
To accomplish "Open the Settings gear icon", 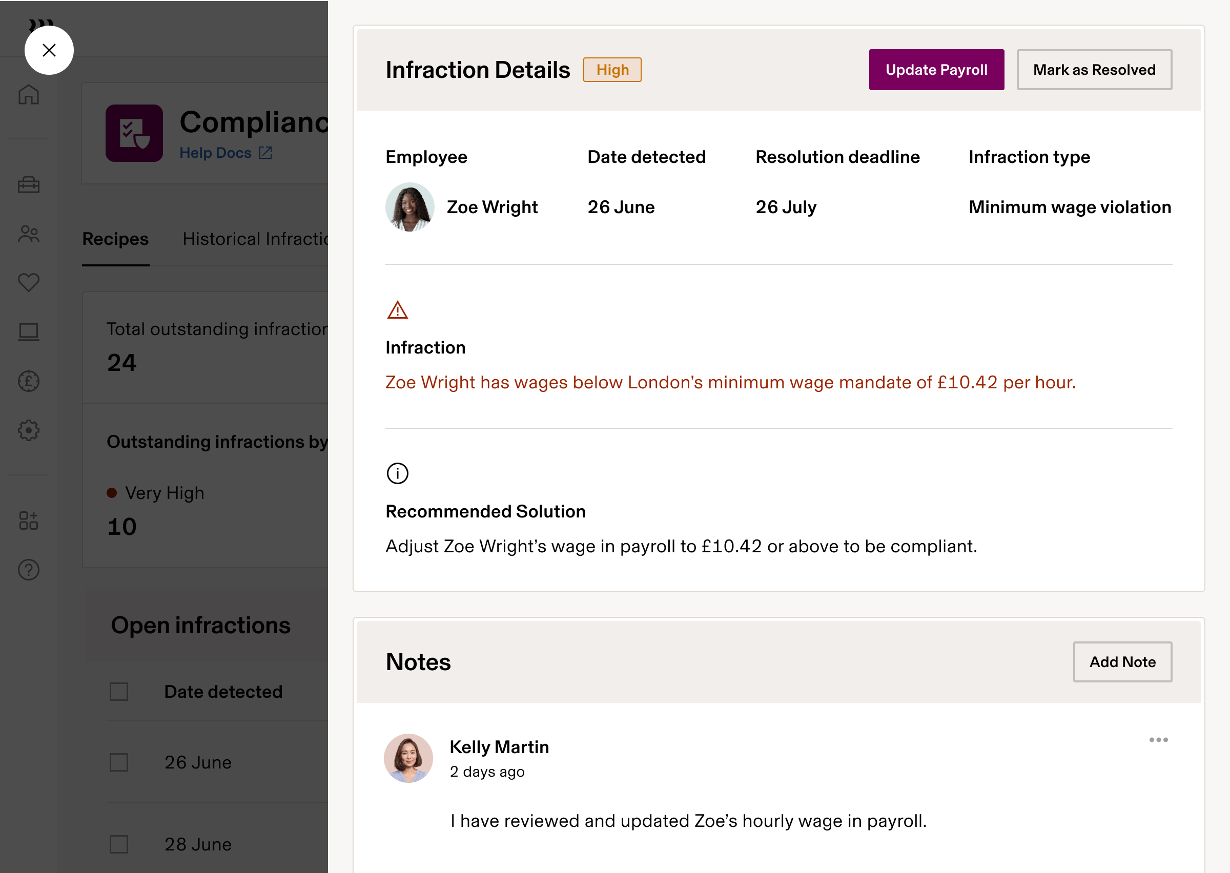I will (x=29, y=430).
